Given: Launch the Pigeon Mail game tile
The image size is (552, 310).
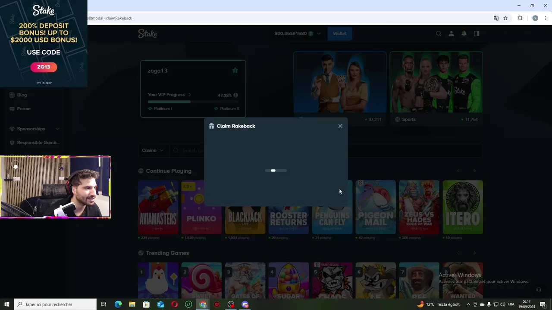Looking at the screenshot, I should 376,207.
